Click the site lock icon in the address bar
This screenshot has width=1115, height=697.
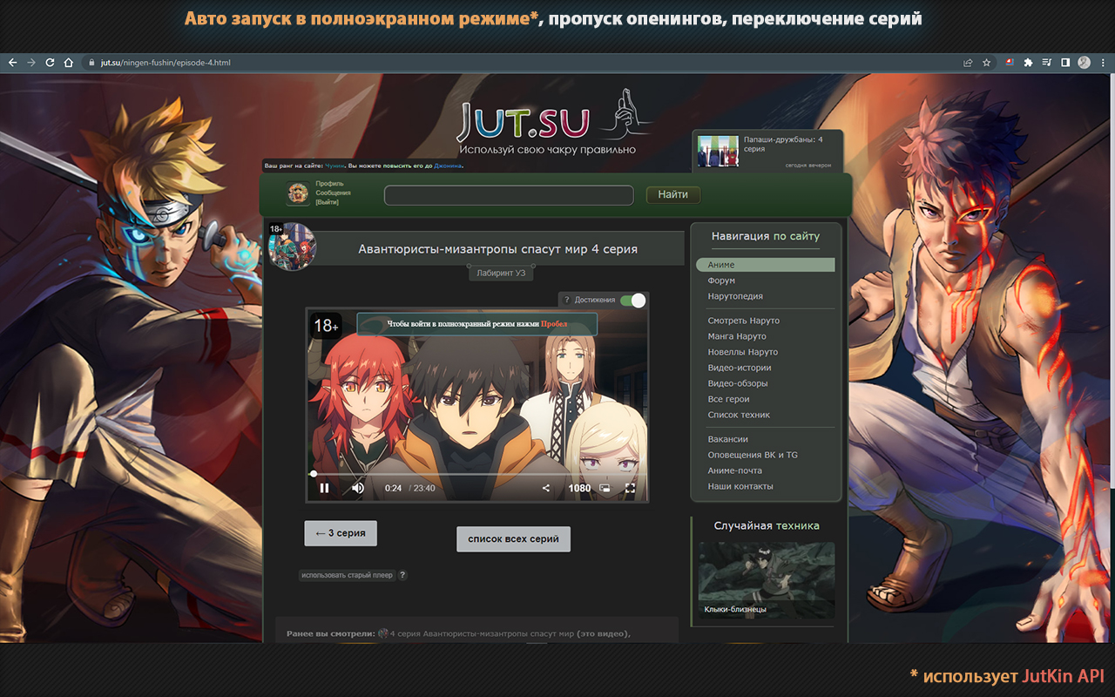(91, 63)
